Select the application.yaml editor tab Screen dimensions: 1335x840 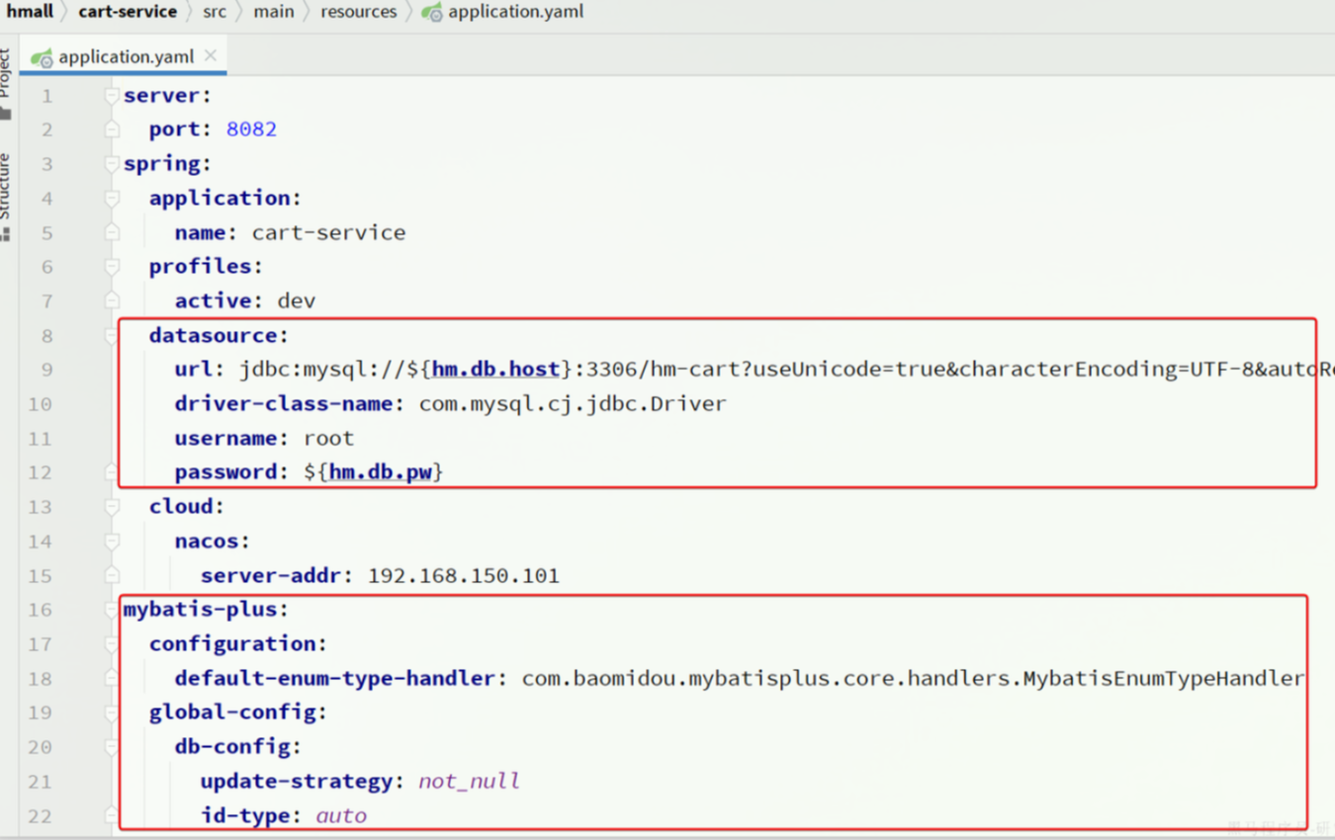(x=126, y=56)
